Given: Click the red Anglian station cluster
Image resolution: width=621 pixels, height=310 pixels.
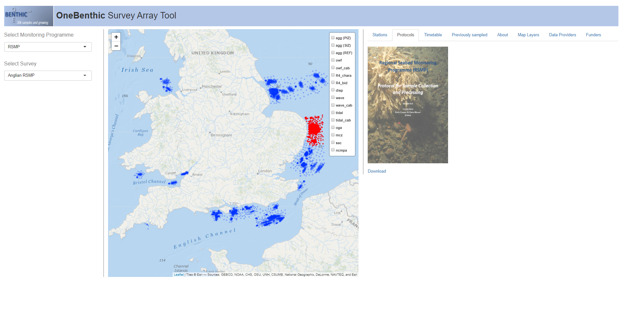Looking at the screenshot, I should 314,129.
